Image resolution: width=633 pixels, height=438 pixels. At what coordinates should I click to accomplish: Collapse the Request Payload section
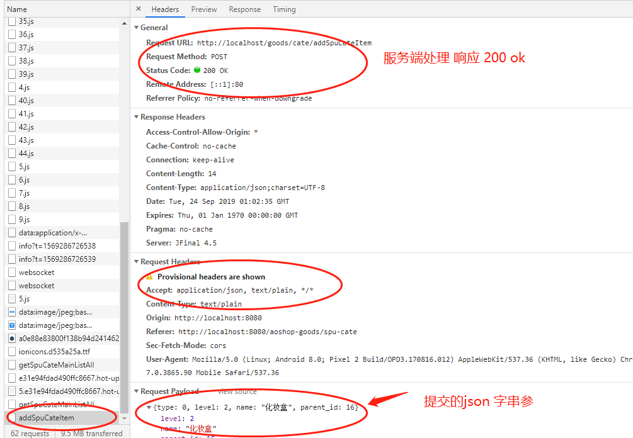click(x=137, y=391)
